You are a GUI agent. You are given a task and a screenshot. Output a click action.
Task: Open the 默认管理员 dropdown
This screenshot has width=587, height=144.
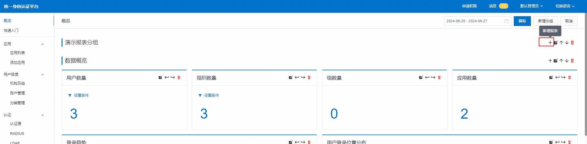(x=531, y=6)
